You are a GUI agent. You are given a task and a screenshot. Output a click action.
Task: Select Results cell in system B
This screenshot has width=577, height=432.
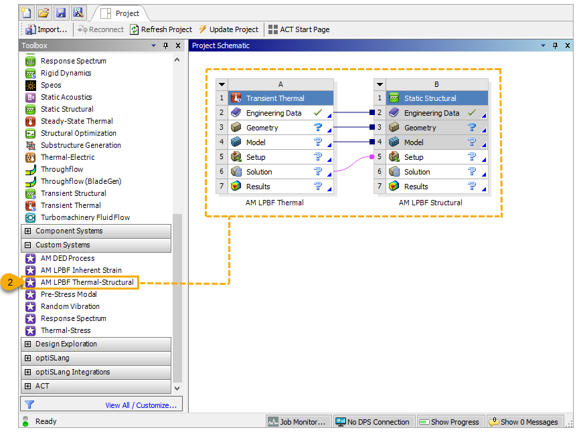[x=437, y=187]
